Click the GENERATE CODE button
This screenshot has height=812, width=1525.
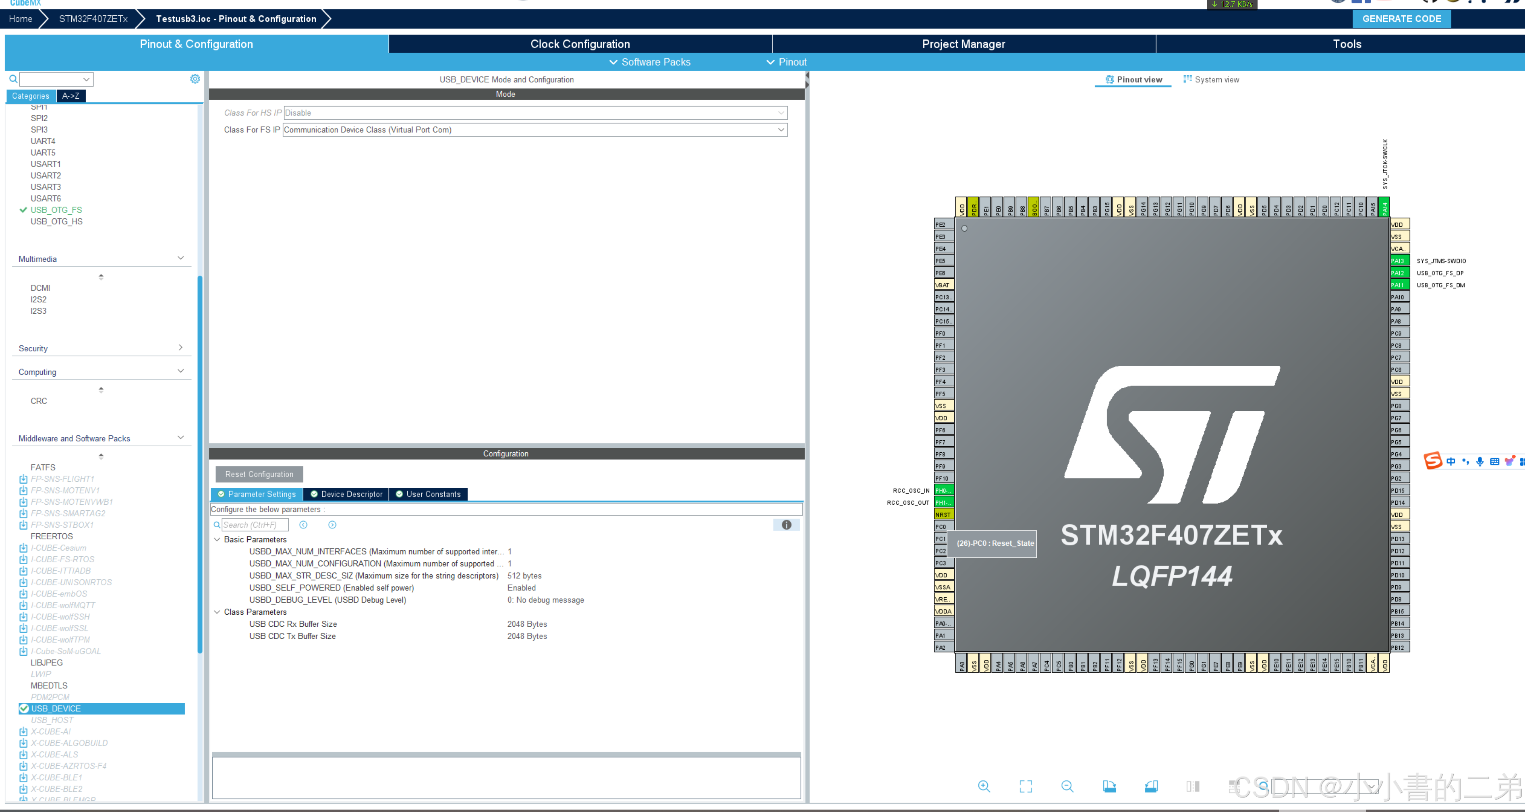pos(1401,19)
